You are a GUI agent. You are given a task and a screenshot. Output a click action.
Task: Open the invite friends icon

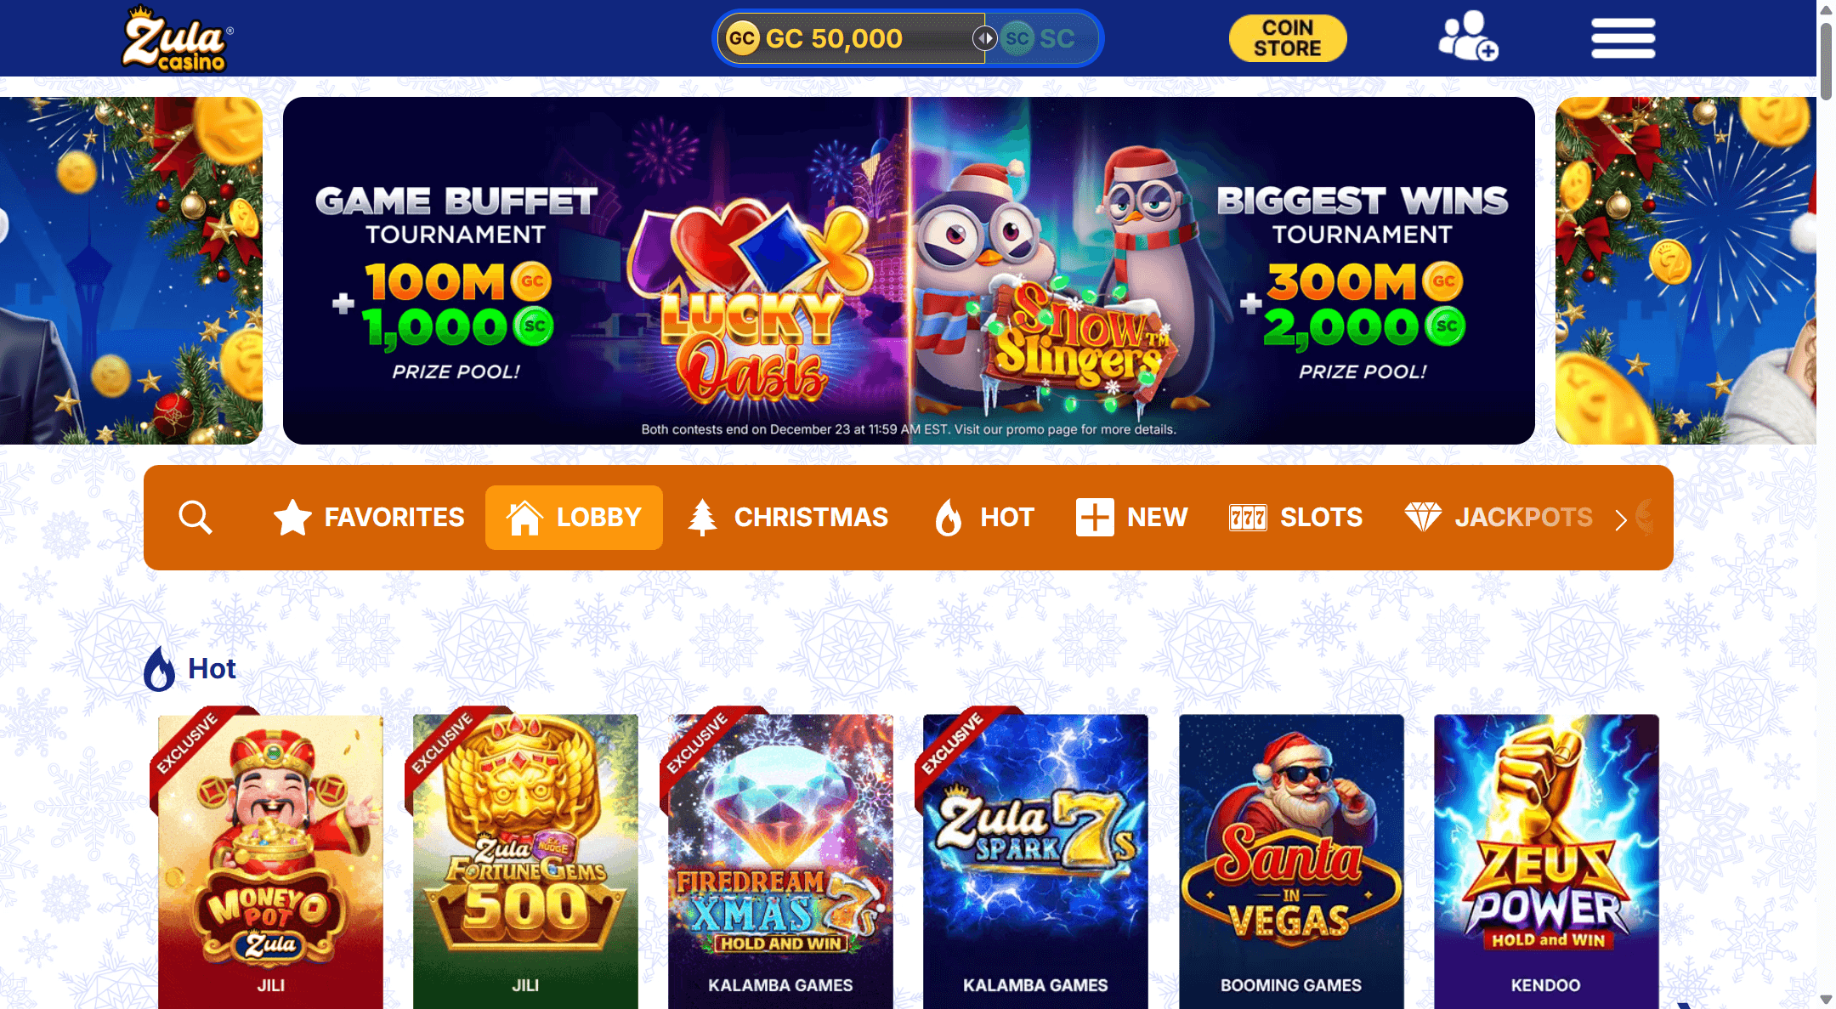[1468, 37]
